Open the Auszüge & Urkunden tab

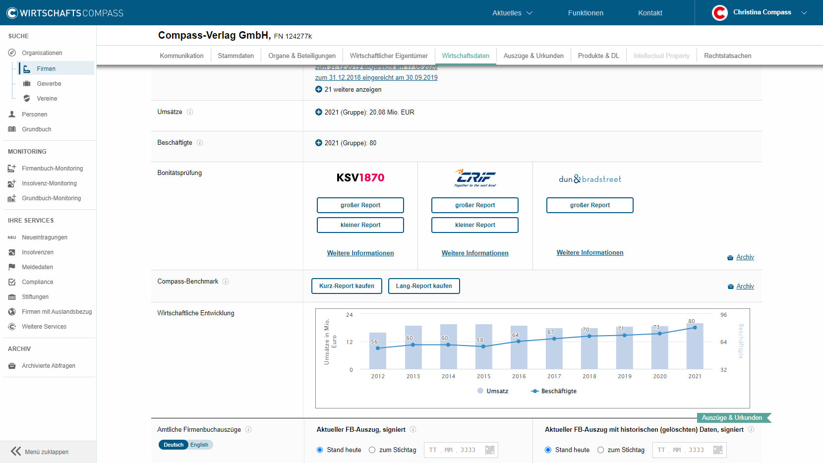pos(533,56)
